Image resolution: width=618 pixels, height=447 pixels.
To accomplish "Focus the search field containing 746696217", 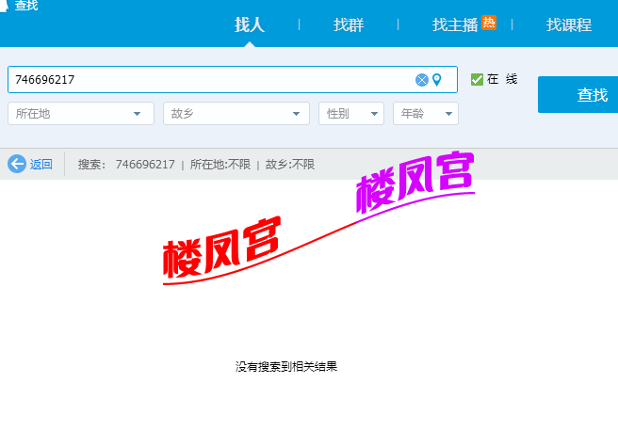I will [207, 80].
